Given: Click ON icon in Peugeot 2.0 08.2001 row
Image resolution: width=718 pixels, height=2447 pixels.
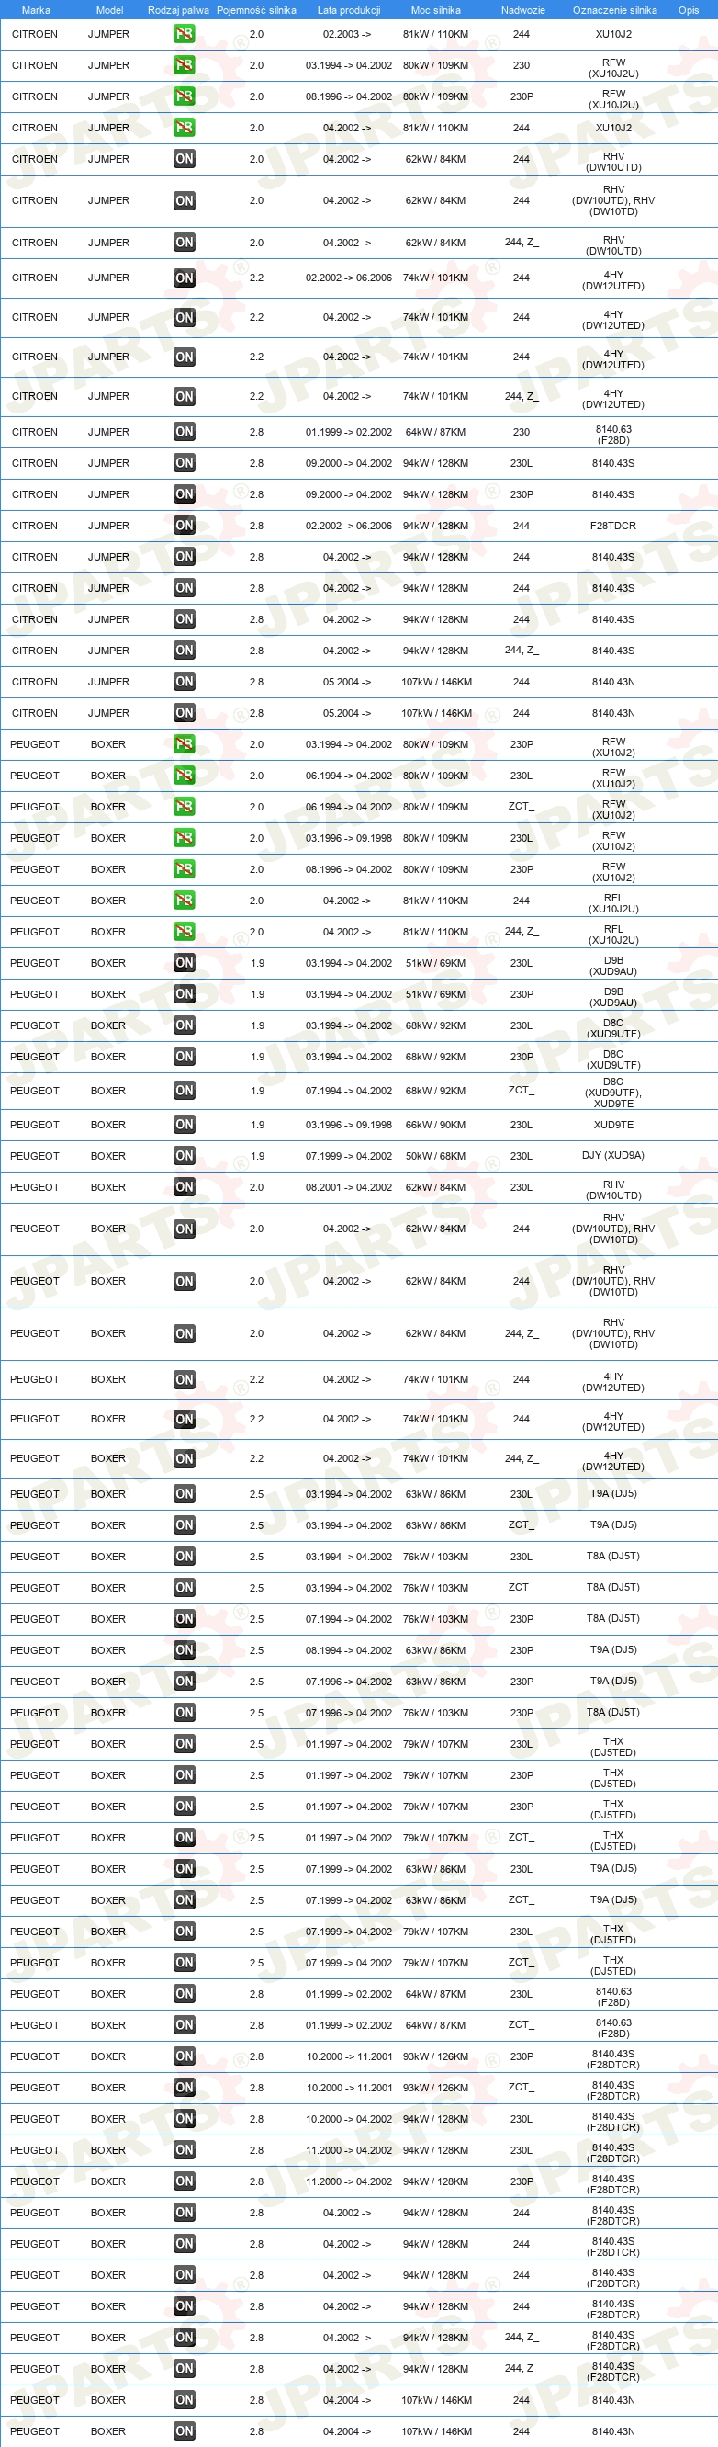Looking at the screenshot, I should pos(185,1187).
